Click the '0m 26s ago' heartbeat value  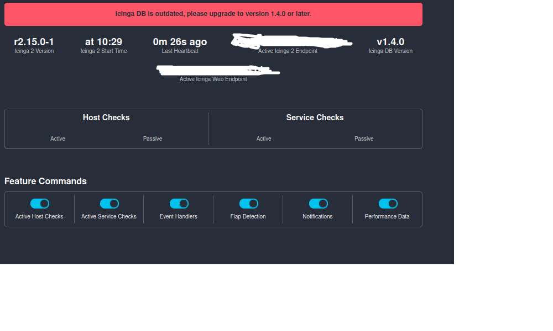(x=180, y=42)
